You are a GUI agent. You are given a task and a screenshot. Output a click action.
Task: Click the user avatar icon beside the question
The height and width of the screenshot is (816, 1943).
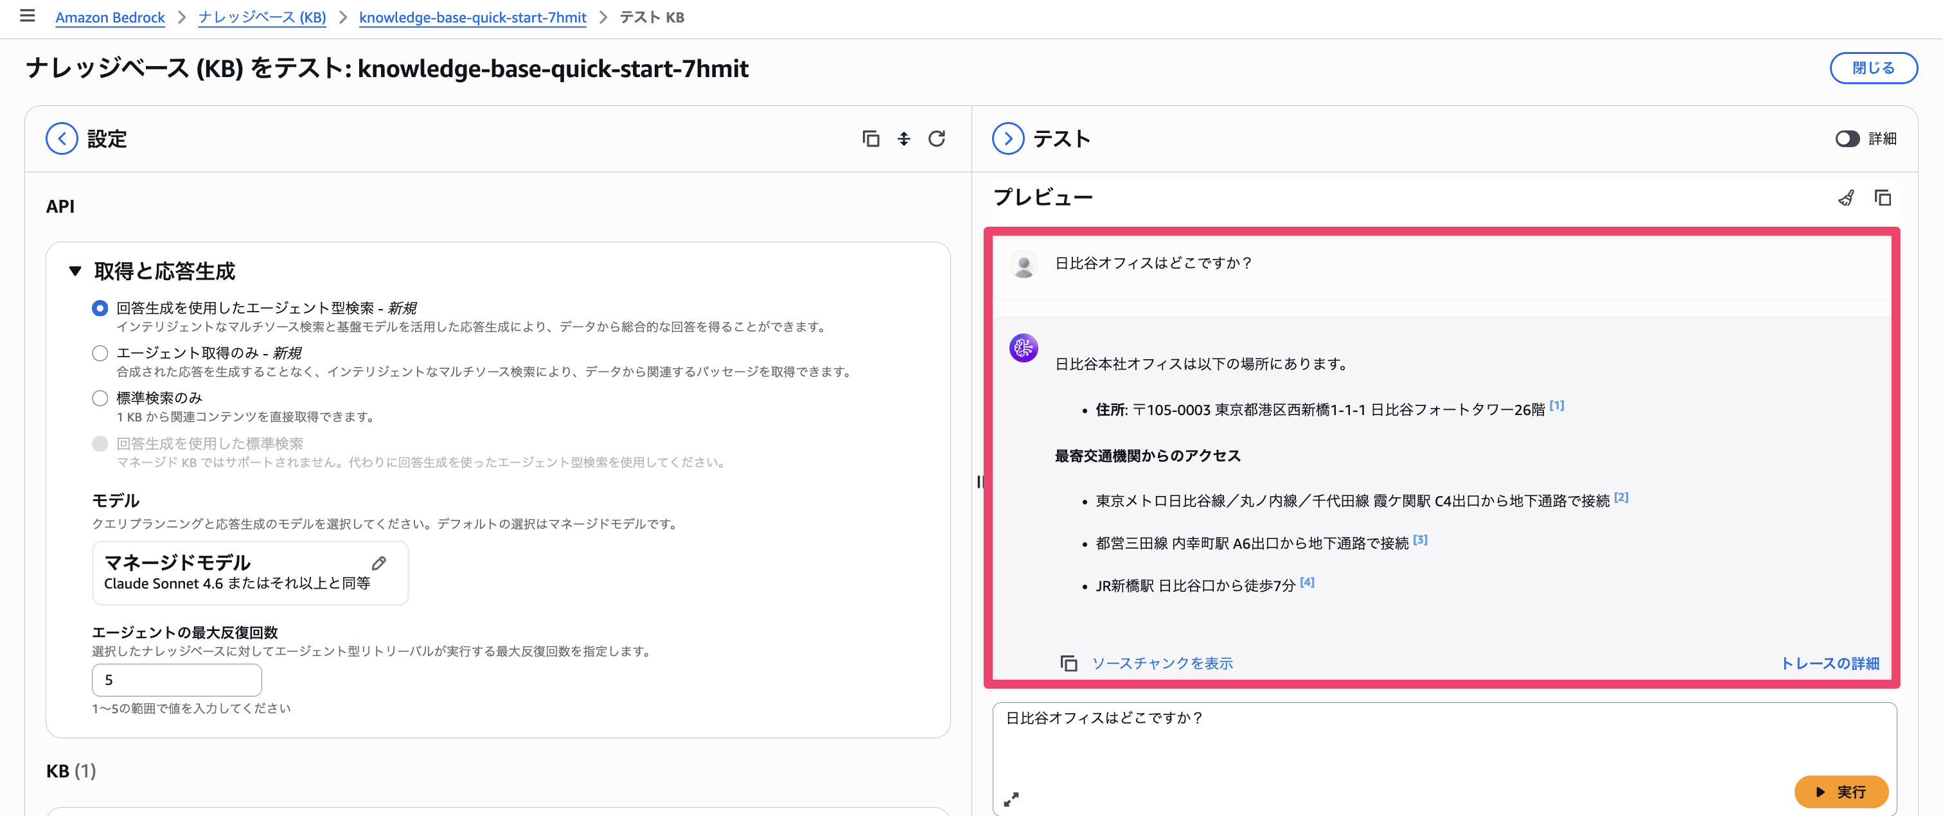click(1024, 265)
